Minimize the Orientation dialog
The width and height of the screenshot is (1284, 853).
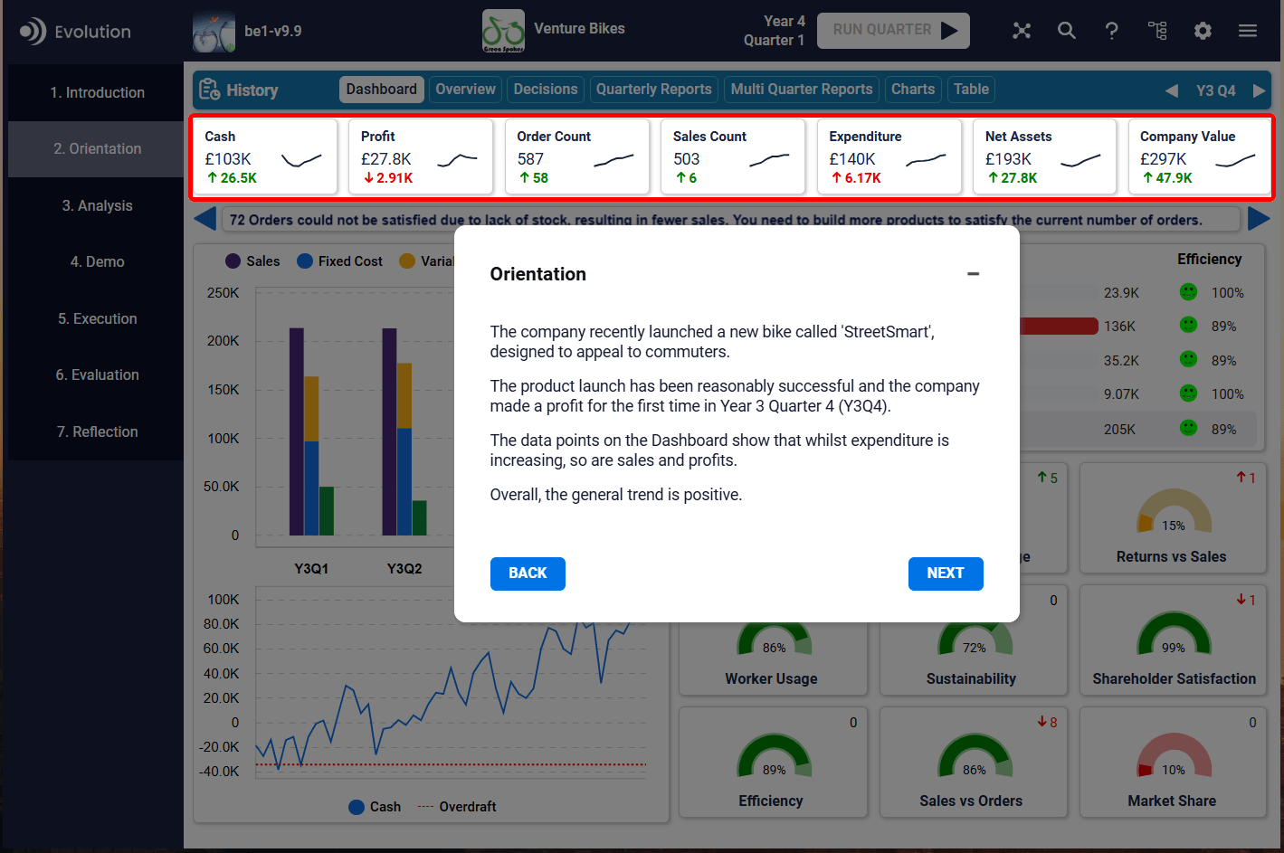pyautogui.click(x=973, y=274)
